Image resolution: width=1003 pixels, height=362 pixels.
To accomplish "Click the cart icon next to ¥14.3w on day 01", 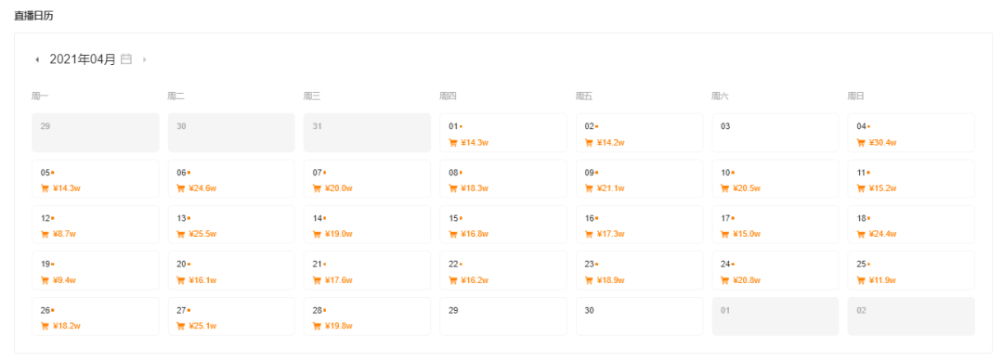I will click(453, 143).
